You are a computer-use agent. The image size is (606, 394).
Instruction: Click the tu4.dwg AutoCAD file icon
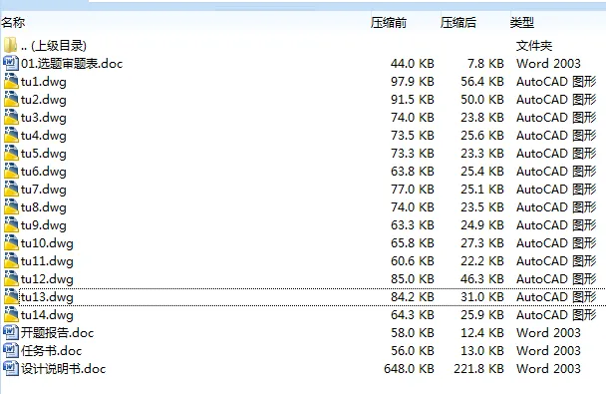[11, 135]
